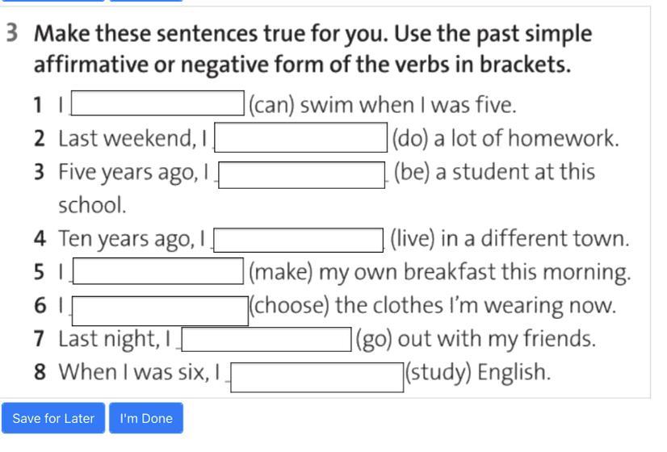The image size is (667, 452).
Task: Focus the blank before (be) a student
Action: point(302,174)
